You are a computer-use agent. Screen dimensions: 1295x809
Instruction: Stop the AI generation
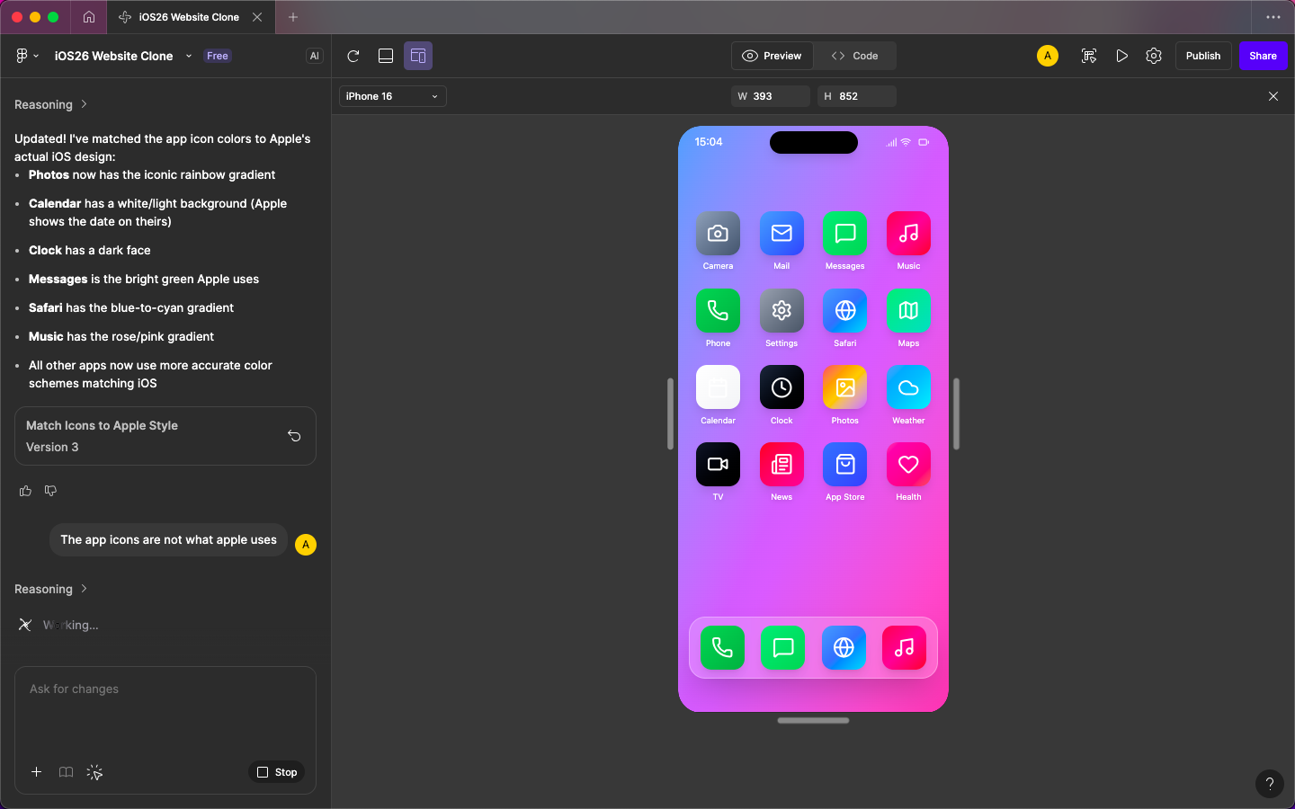277,772
